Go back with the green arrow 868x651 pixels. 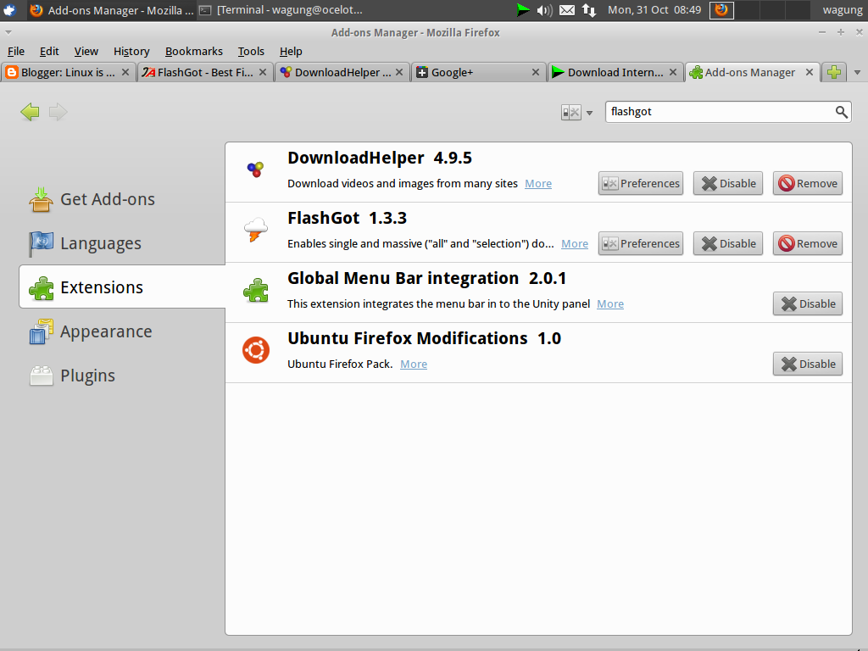tap(30, 112)
